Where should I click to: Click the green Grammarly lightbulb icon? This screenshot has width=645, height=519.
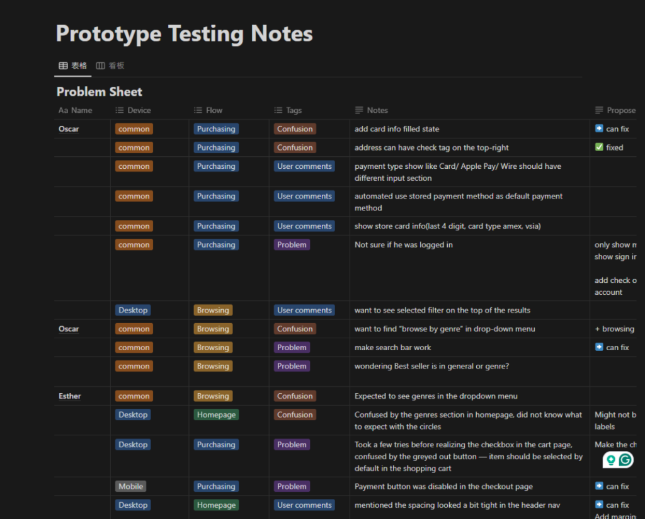(610, 460)
